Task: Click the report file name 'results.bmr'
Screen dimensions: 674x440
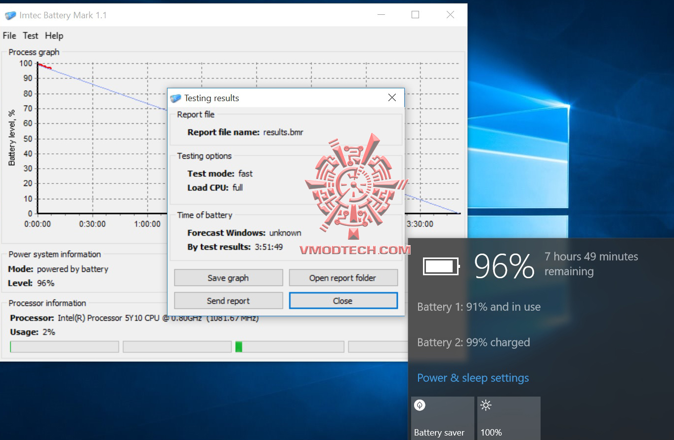Action: (x=283, y=132)
